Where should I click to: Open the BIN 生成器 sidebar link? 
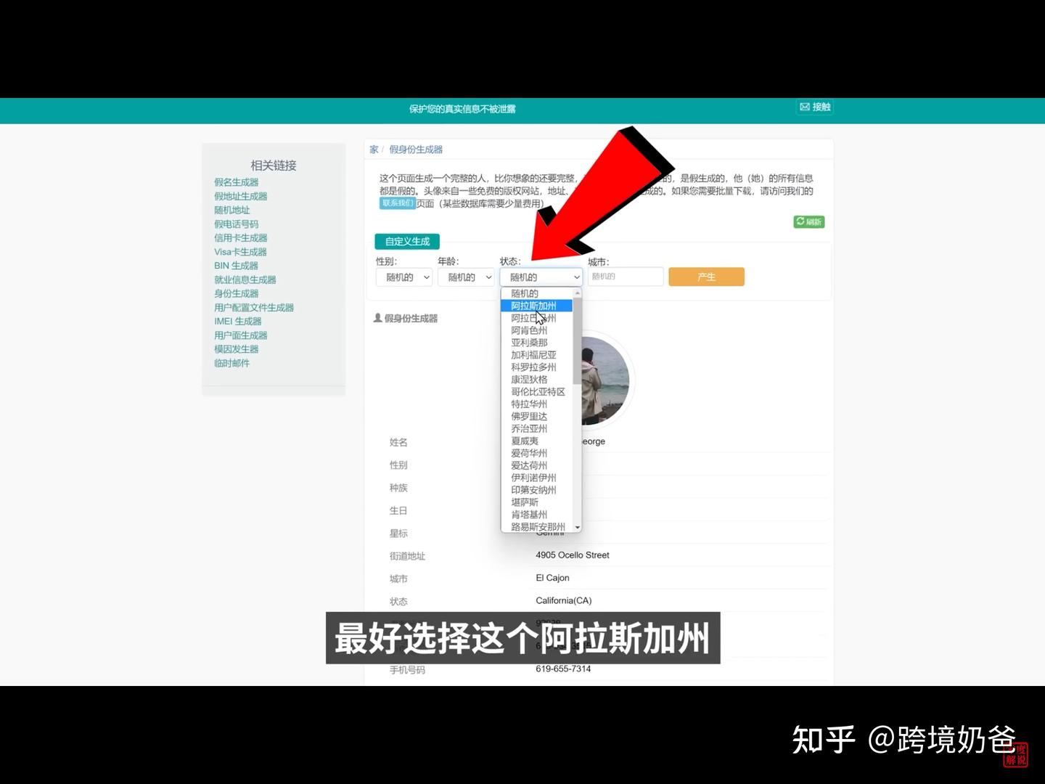point(235,265)
